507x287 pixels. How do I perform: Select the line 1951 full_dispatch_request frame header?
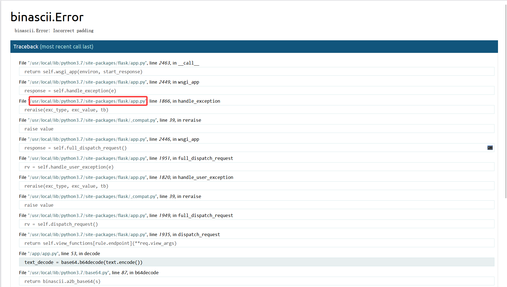pyautogui.click(x=126, y=158)
